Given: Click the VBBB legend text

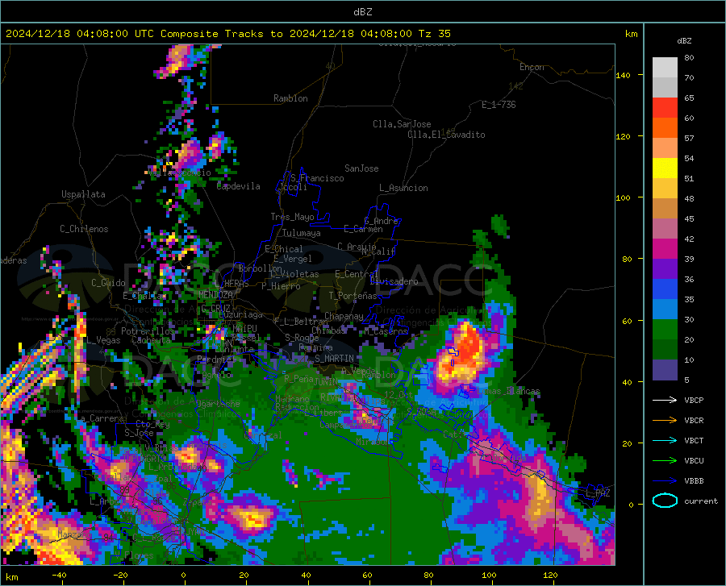Looking at the screenshot, I should coord(694,481).
